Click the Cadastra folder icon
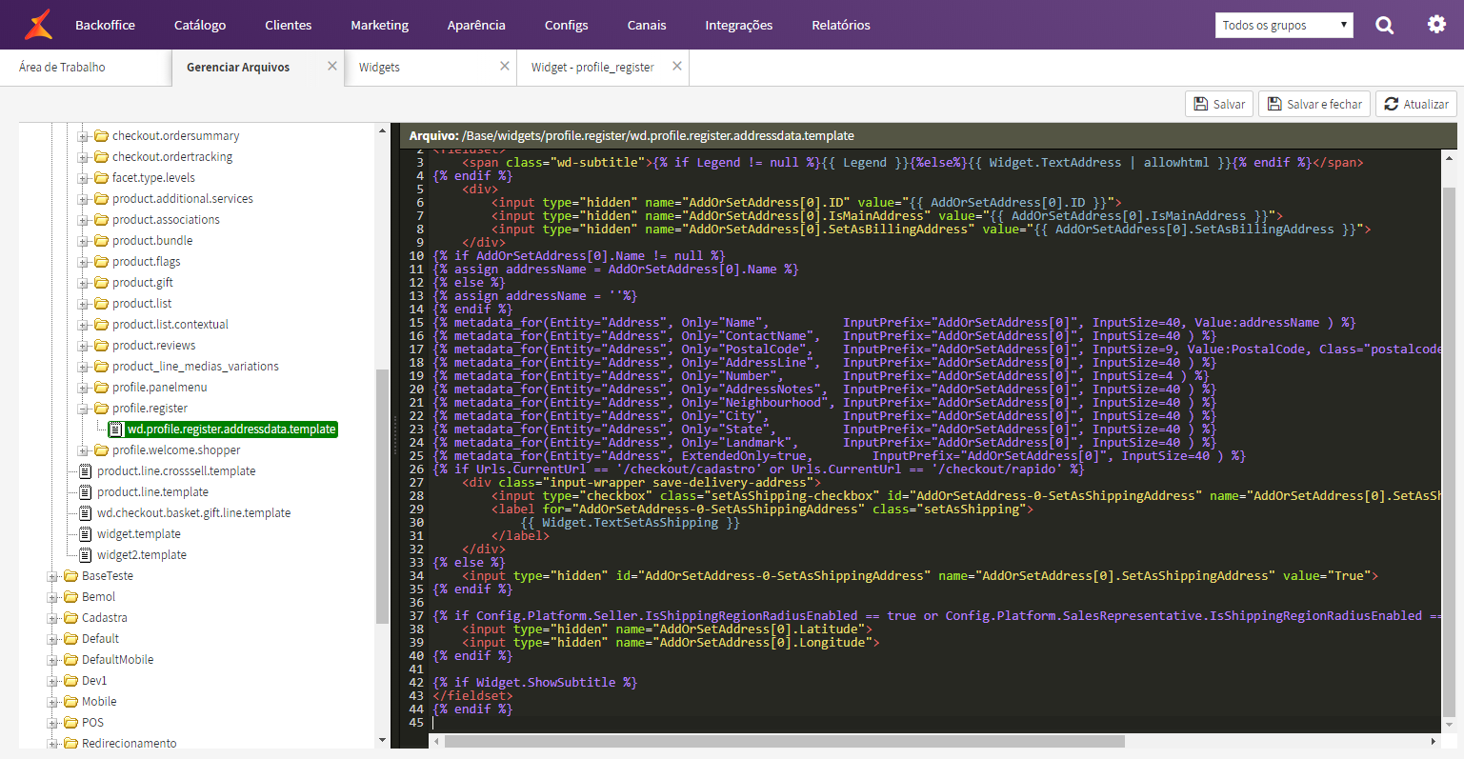This screenshot has height=759, width=1464. pyautogui.click(x=70, y=618)
